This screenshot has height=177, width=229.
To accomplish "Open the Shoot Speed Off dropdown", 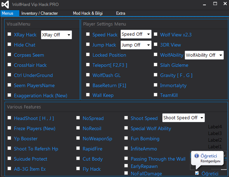I will pyautogui.click(x=183, y=118).
